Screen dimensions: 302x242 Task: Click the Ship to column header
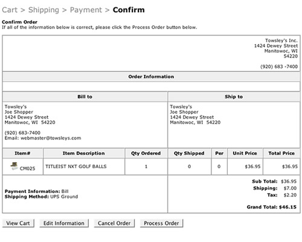pos(234,97)
